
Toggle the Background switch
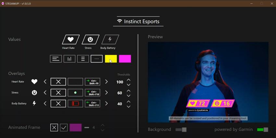[x=181, y=130]
